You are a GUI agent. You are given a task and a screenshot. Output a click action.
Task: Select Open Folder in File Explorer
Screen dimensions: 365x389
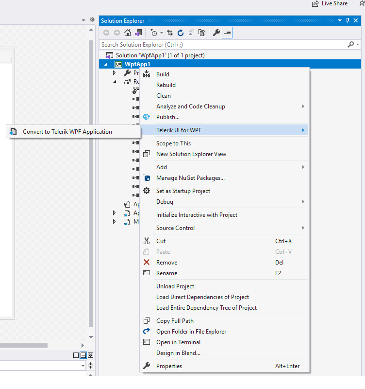point(224,331)
